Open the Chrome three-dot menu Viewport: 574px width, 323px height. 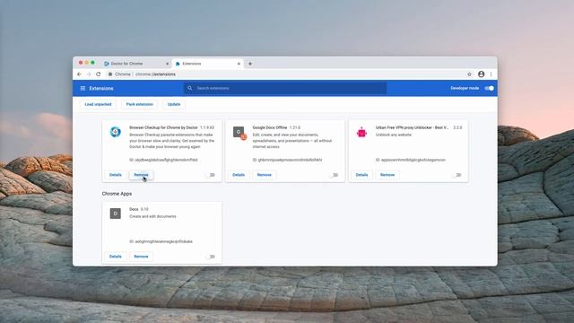(x=491, y=74)
